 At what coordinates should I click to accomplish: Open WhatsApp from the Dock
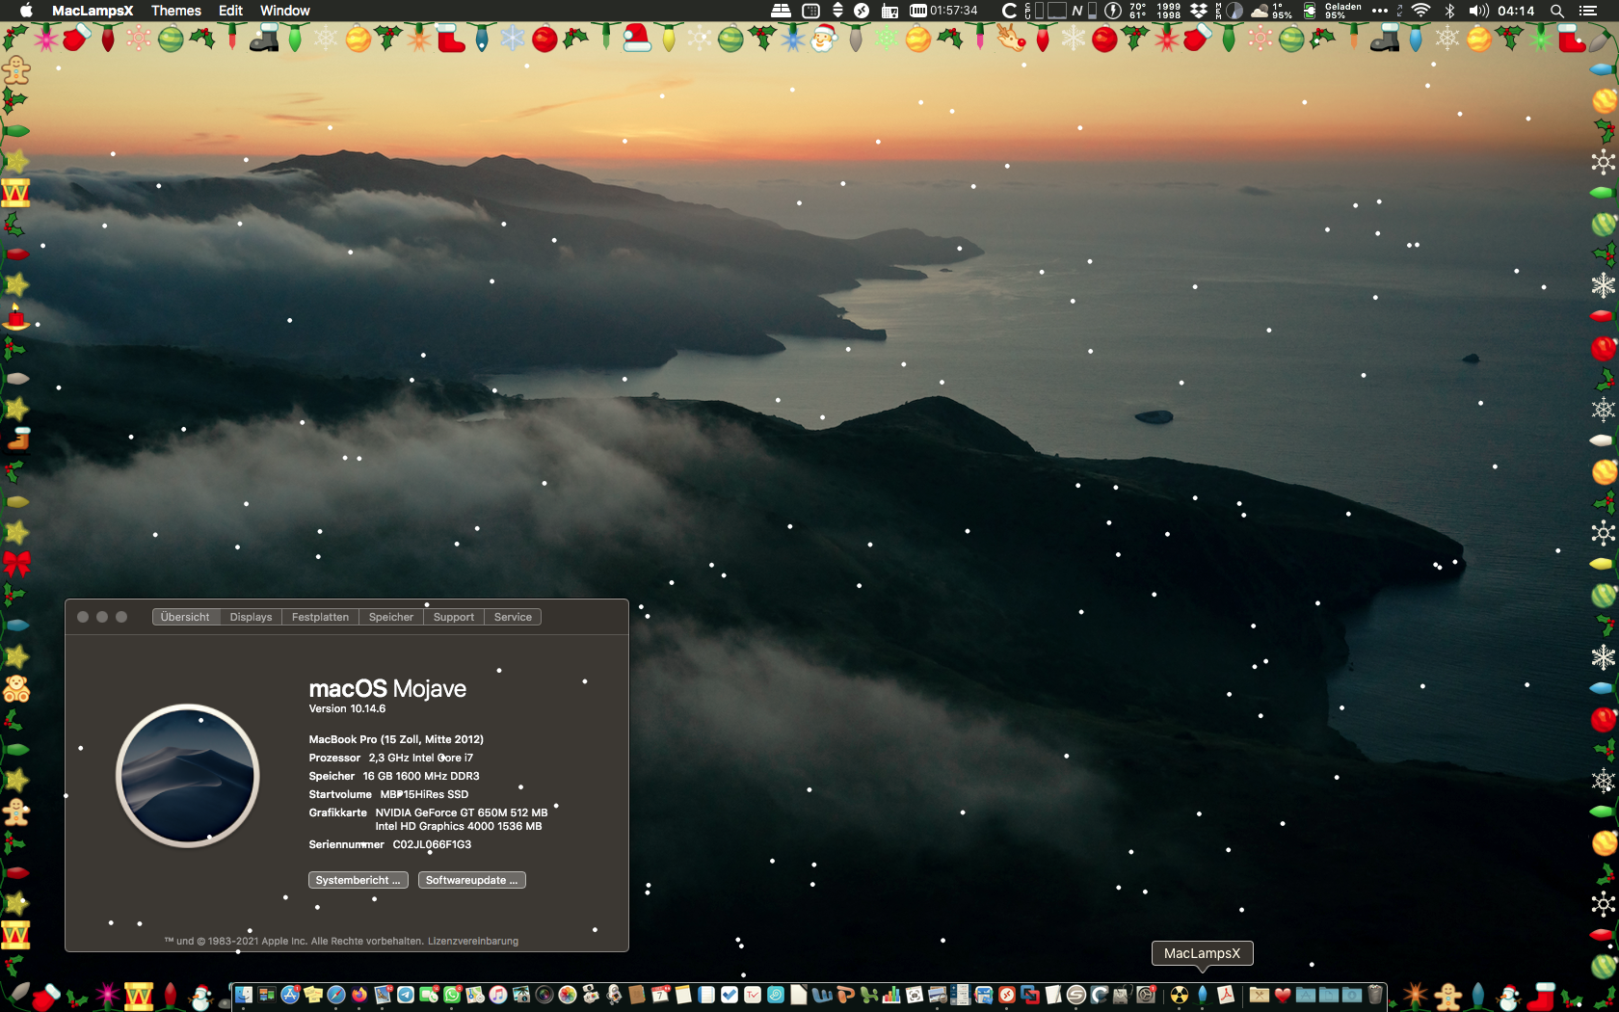tap(452, 995)
